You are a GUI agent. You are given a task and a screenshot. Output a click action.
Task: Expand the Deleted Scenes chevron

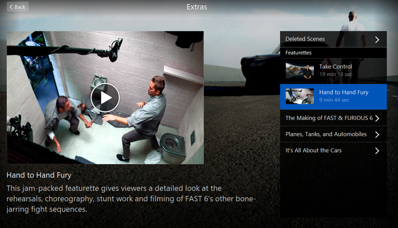pyautogui.click(x=377, y=39)
